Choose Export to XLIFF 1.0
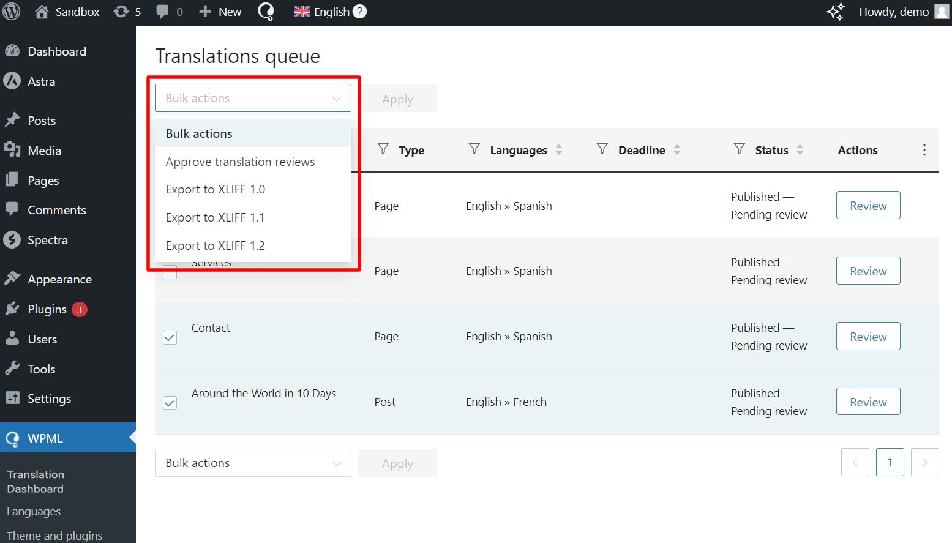This screenshot has width=952, height=543. point(253,189)
